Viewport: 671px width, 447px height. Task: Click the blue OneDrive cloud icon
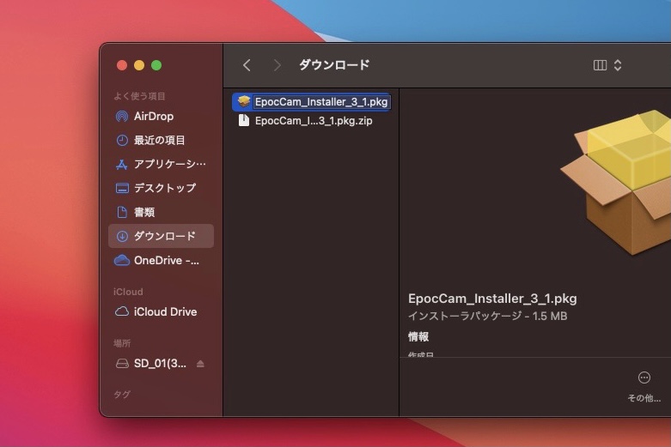(122, 260)
